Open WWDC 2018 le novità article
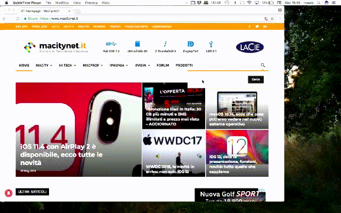 point(170,169)
